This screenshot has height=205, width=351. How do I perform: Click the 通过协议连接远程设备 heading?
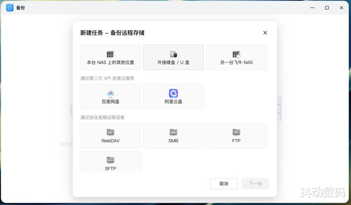[x=102, y=117]
